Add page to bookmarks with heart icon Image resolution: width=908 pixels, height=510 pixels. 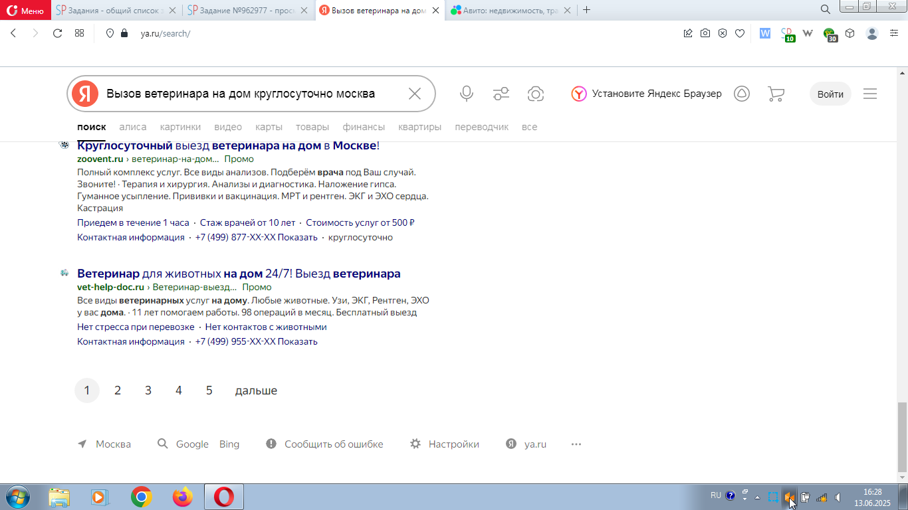(740, 33)
